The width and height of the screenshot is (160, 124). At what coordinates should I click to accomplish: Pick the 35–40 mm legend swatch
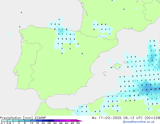click(x=63, y=121)
